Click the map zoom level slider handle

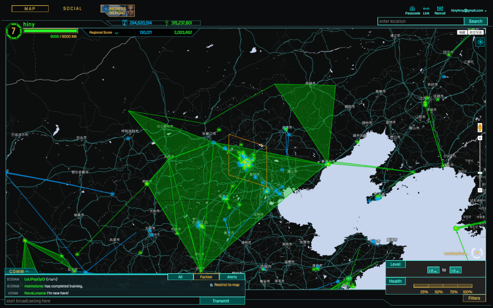(x=480, y=173)
